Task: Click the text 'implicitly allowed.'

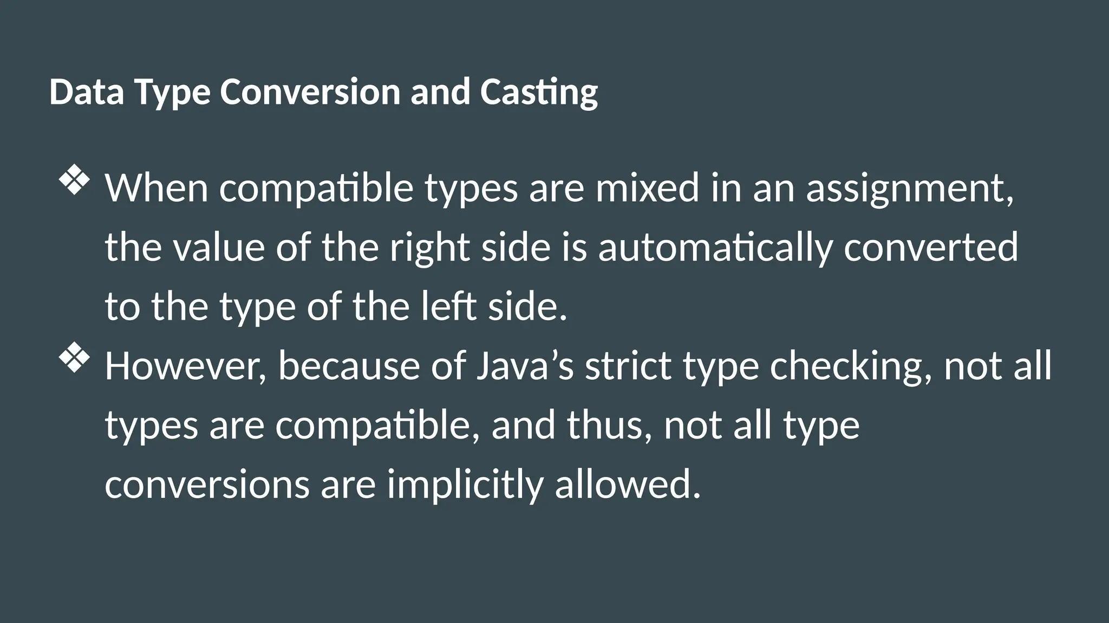Action: (544, 485)
